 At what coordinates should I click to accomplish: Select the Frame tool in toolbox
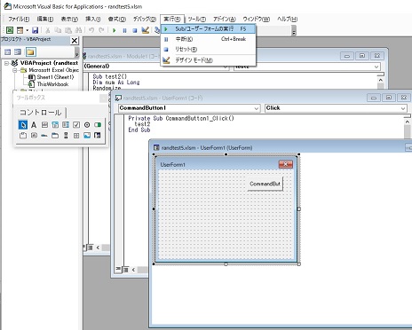coord(23,136)
